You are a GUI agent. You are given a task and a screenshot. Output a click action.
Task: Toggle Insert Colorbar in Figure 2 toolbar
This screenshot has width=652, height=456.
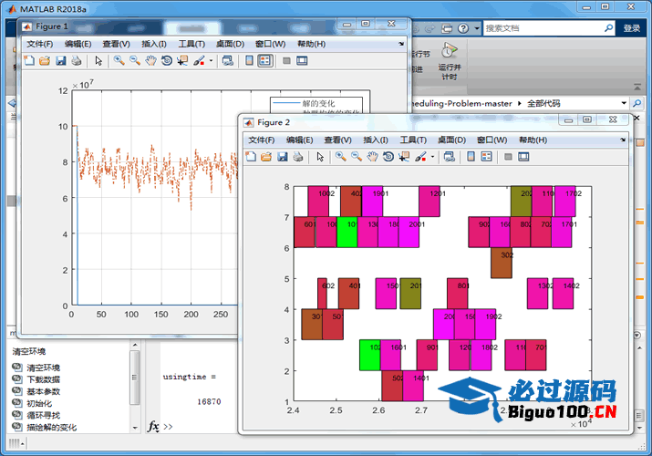pyautogui.click(x=471, y=157)
